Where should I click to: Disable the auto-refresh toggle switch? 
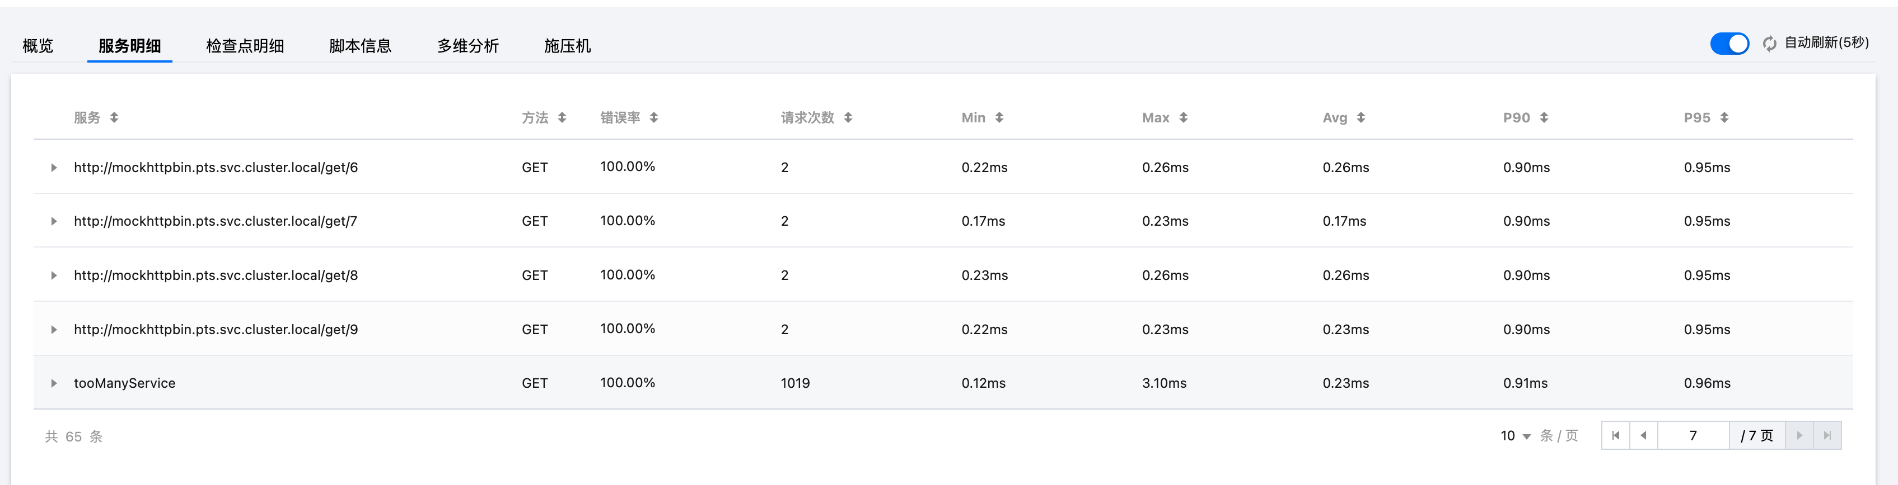(1728, 44)
